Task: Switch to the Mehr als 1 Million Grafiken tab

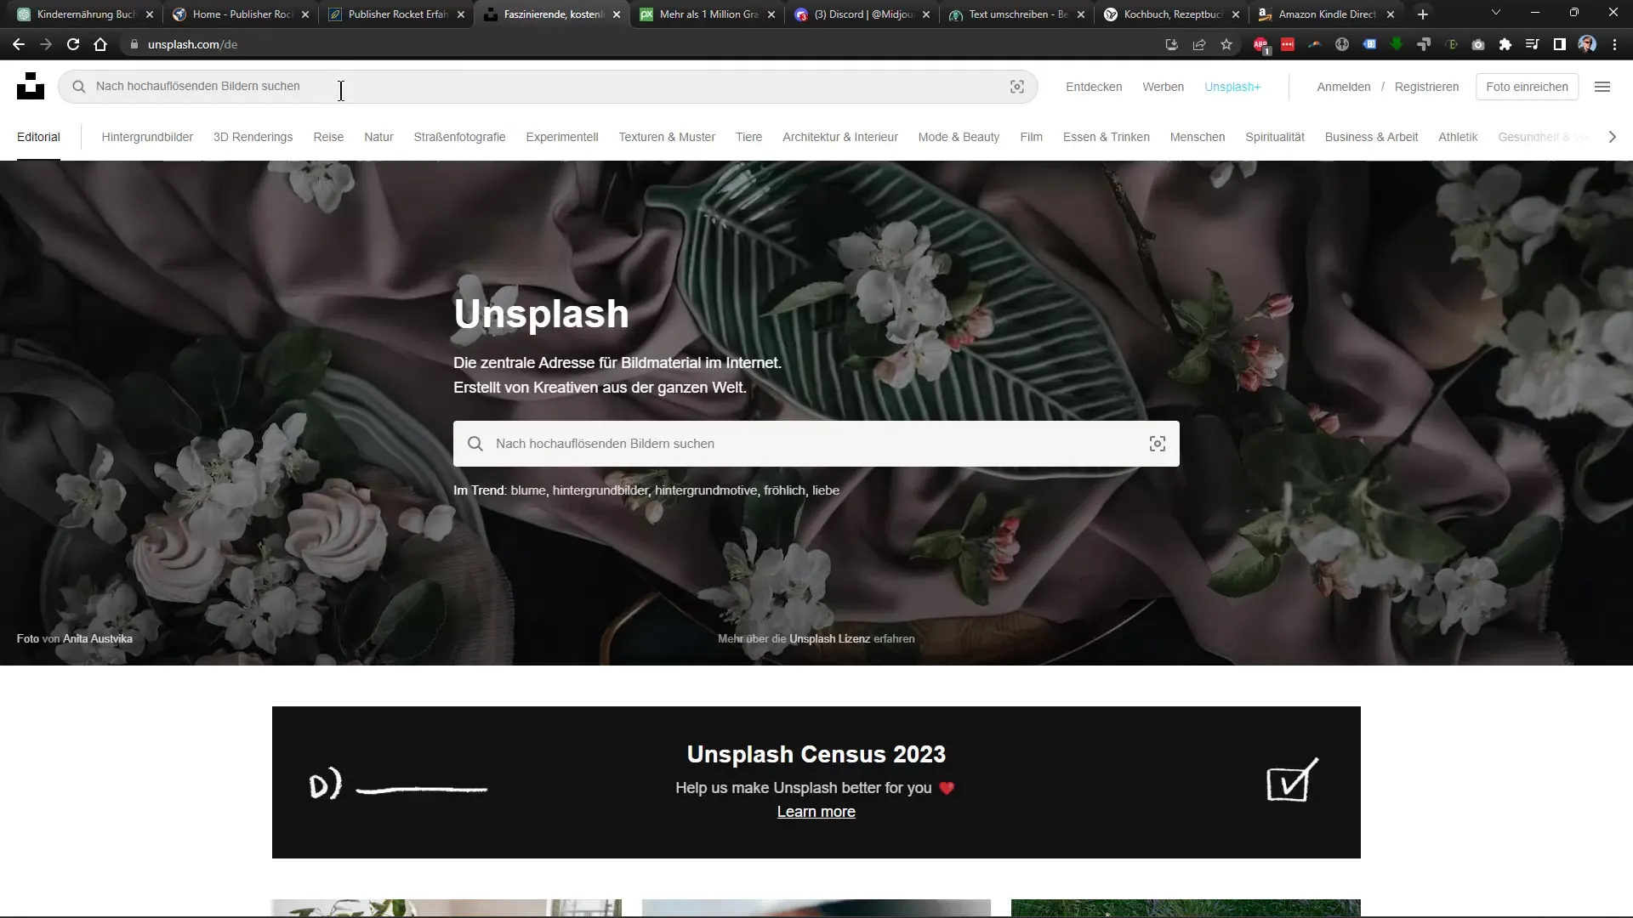Action: pyautogui.click(x=708, y=14)
